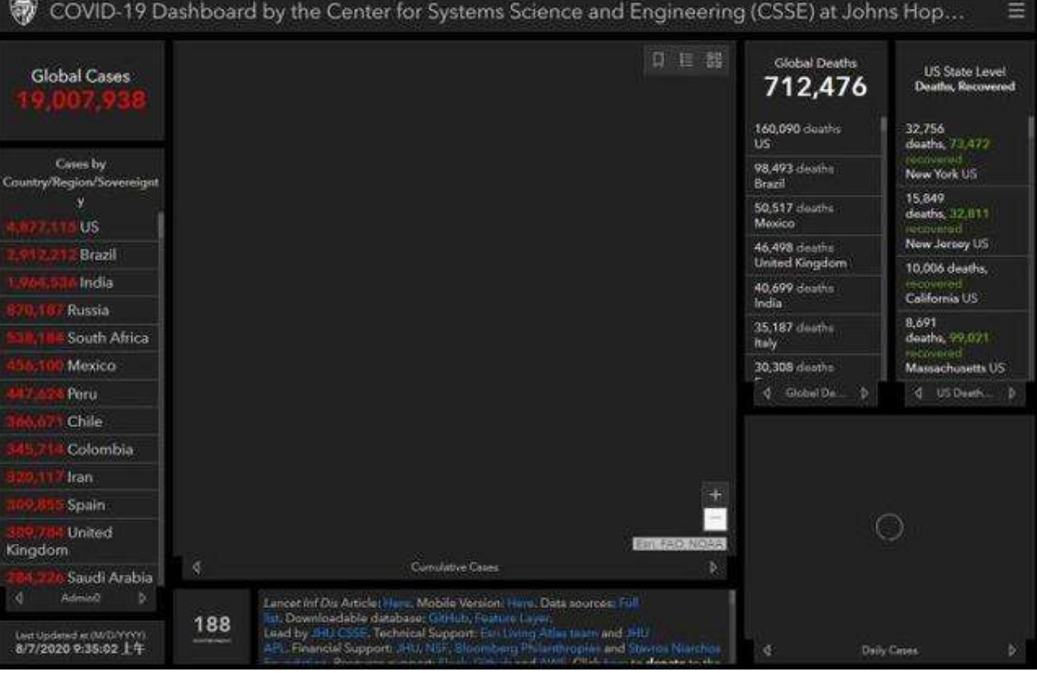Viewport: 1037px width, 673px height.
Task: Go to next tab in Admin0 panel
Action: click(x=143, y=598)
